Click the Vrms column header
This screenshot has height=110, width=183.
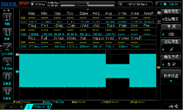(122, 13)
